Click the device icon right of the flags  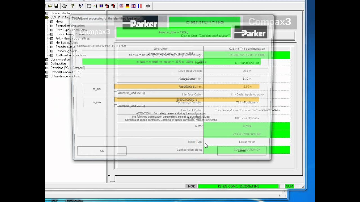[x=148, y=6]
